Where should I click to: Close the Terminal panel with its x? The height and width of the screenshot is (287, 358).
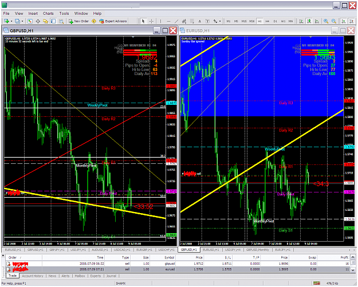pyautogui.click(x=3, y=255)
